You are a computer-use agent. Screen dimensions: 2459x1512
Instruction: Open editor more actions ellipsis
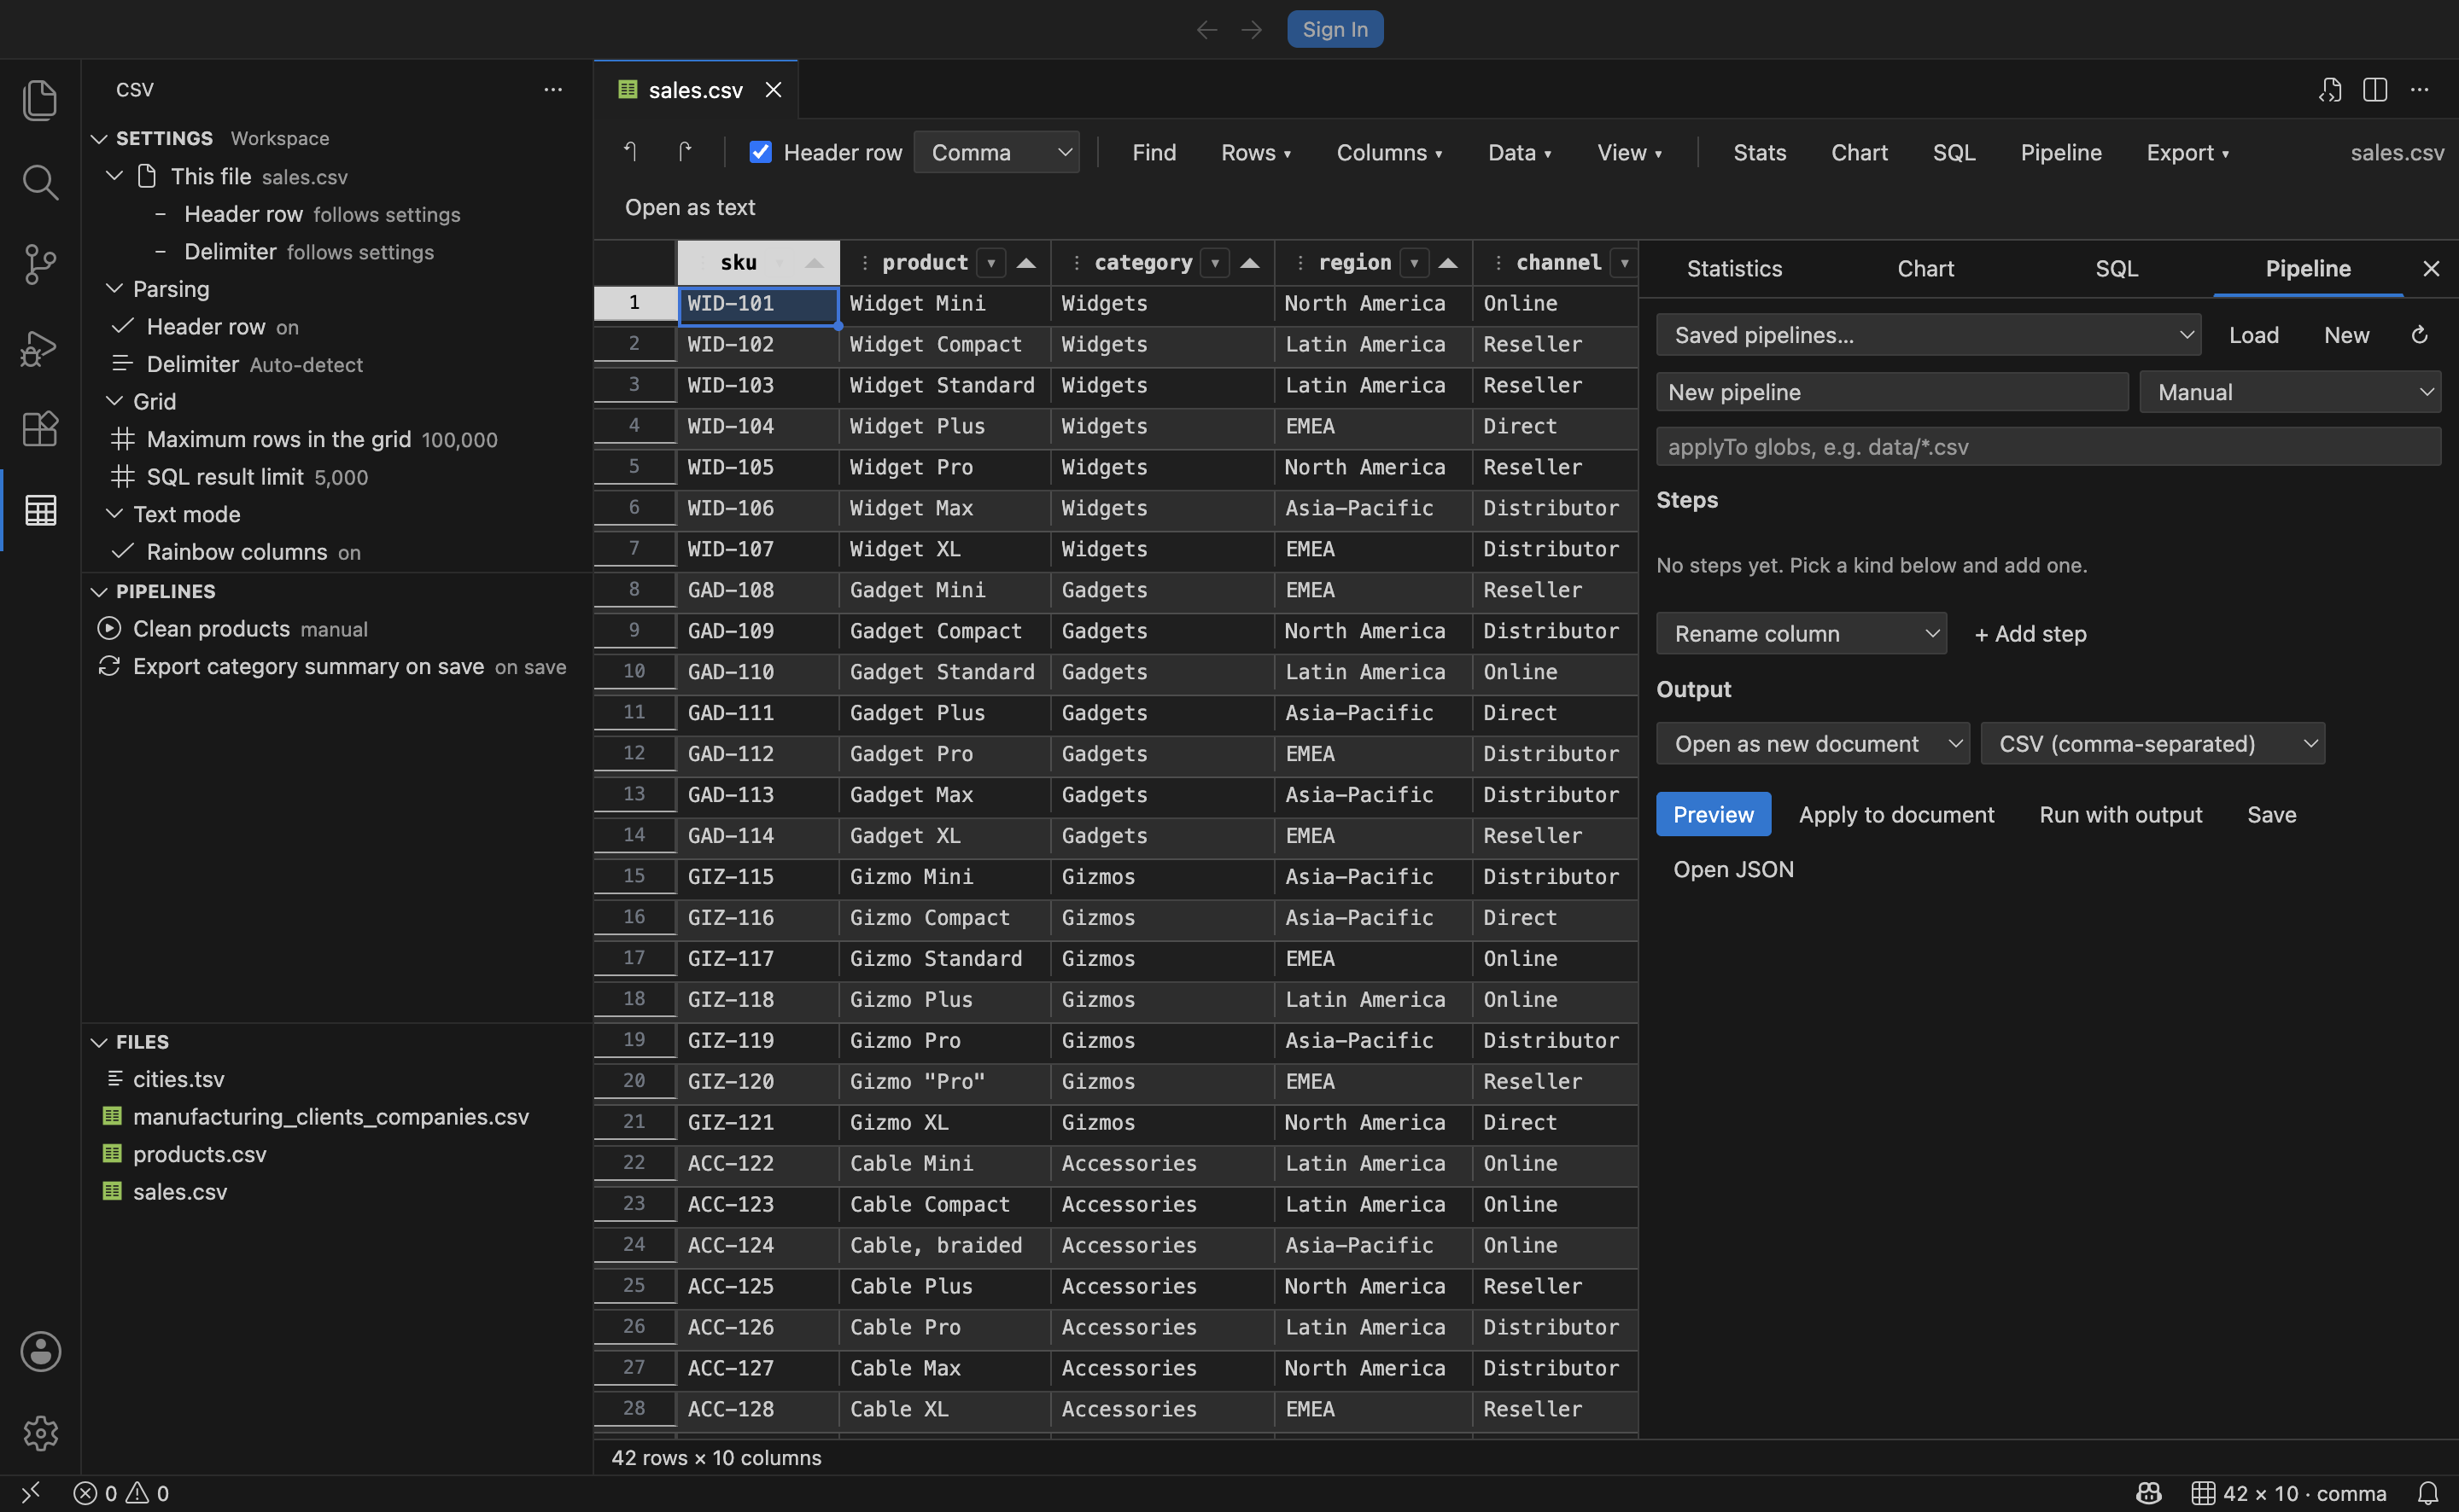2420,90
